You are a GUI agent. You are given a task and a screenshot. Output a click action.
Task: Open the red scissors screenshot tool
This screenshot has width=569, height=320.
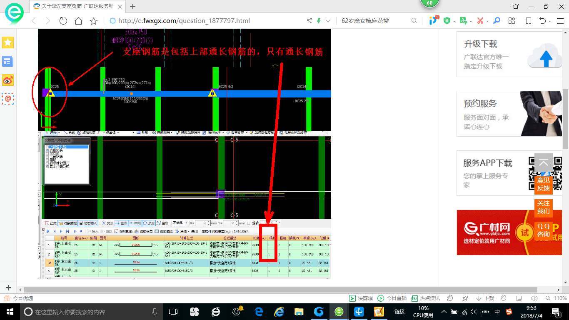480,21
